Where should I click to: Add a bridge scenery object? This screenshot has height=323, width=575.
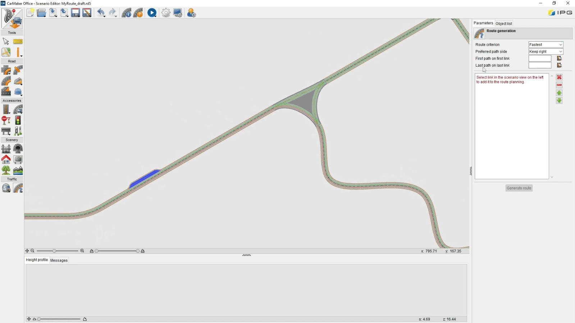tap(6, 148)
